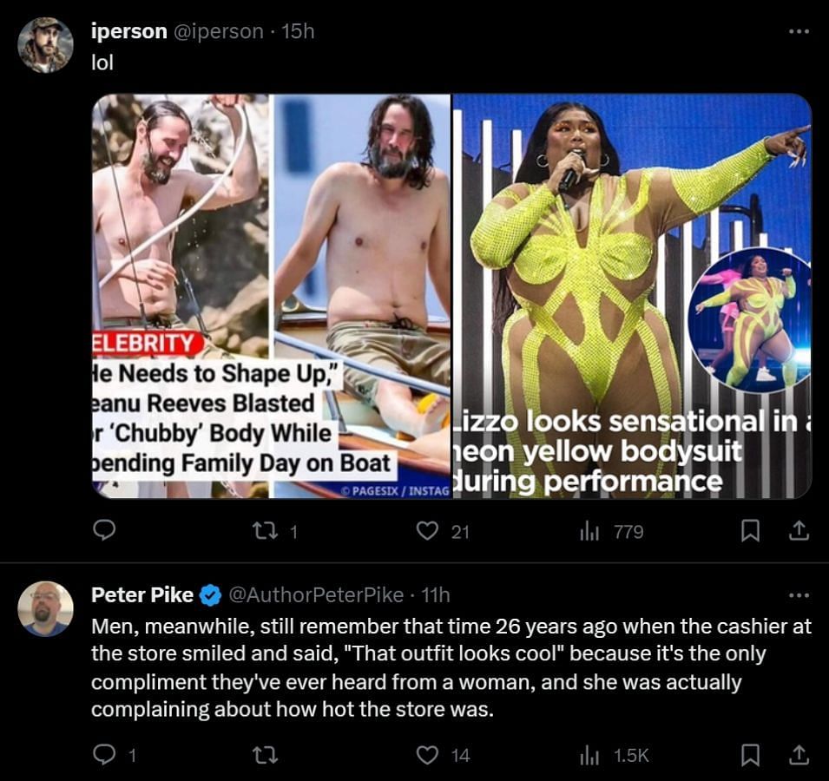
Task: Reply to iperson's lol tweet
Action: (104, 530)
